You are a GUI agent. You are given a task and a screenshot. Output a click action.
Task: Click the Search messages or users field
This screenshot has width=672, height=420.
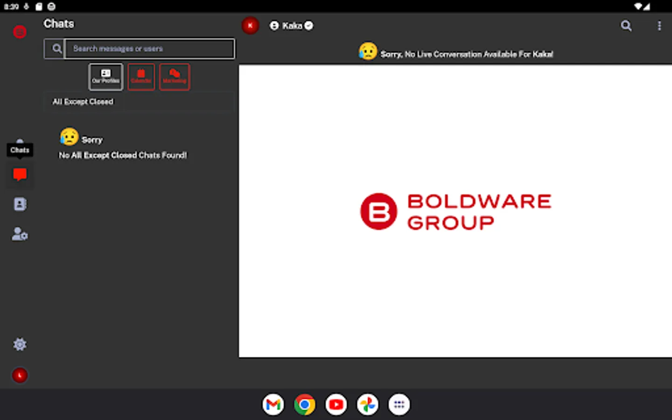coord(149,49)
